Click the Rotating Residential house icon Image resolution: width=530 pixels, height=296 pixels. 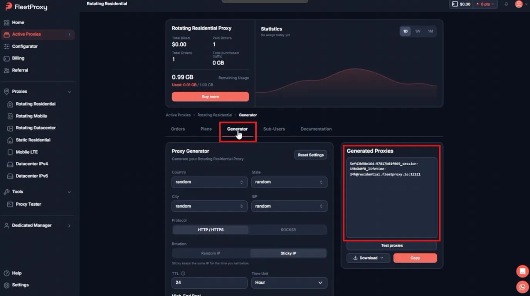(10, 104)
